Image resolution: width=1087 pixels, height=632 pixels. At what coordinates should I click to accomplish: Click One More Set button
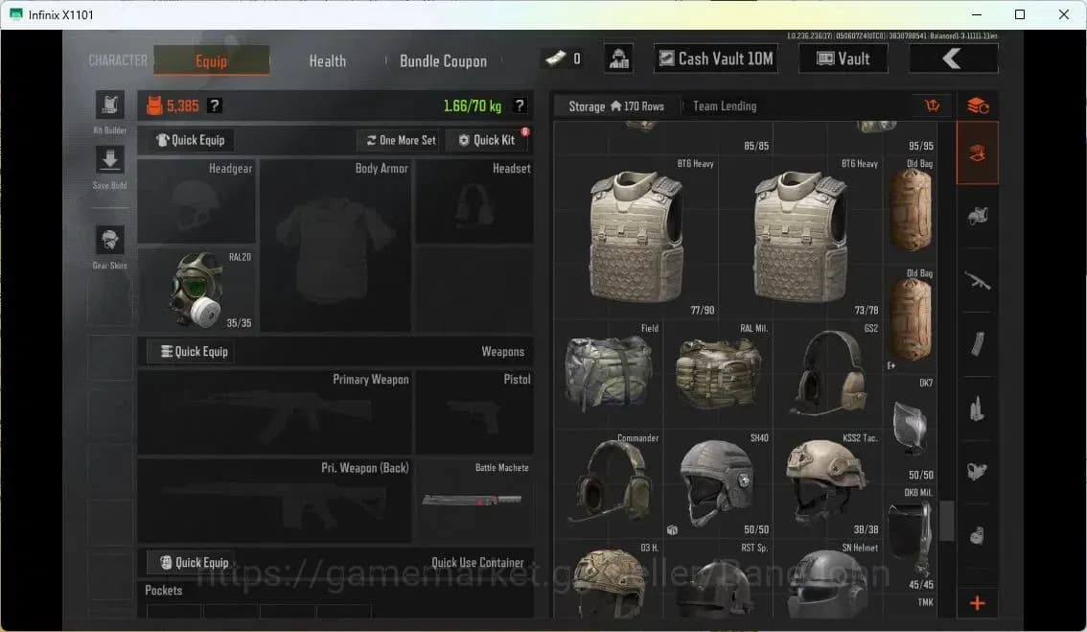(401, 140)
